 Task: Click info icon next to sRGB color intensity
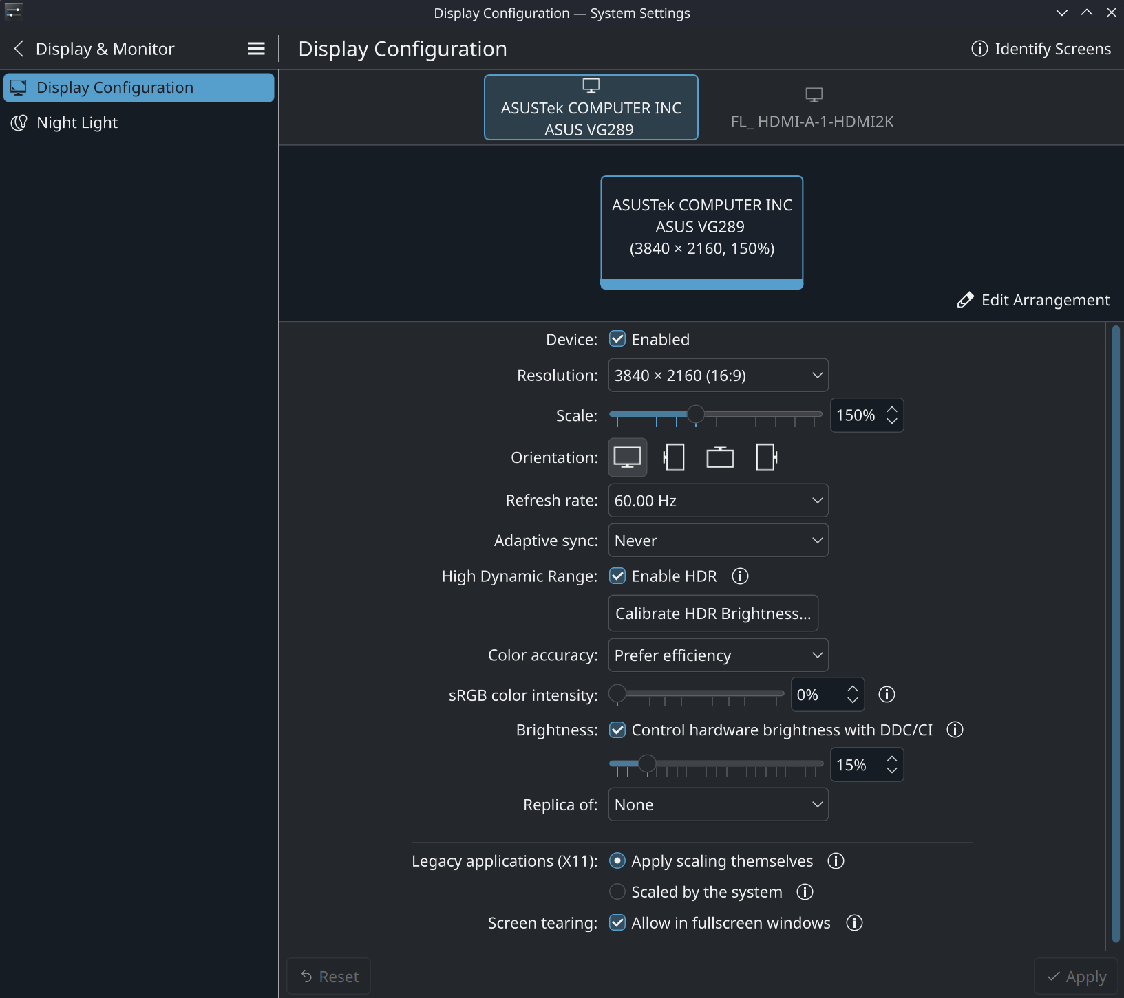887,695
